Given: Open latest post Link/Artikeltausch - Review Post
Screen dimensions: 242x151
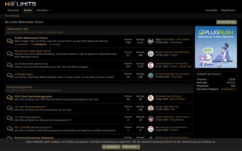Looking at the screenshot, I should [x=171, y=64].
